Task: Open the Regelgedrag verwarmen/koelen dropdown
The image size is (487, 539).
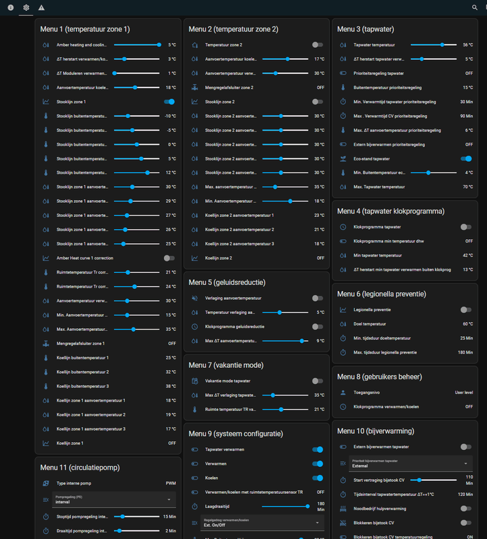Action: pos(262,523)
